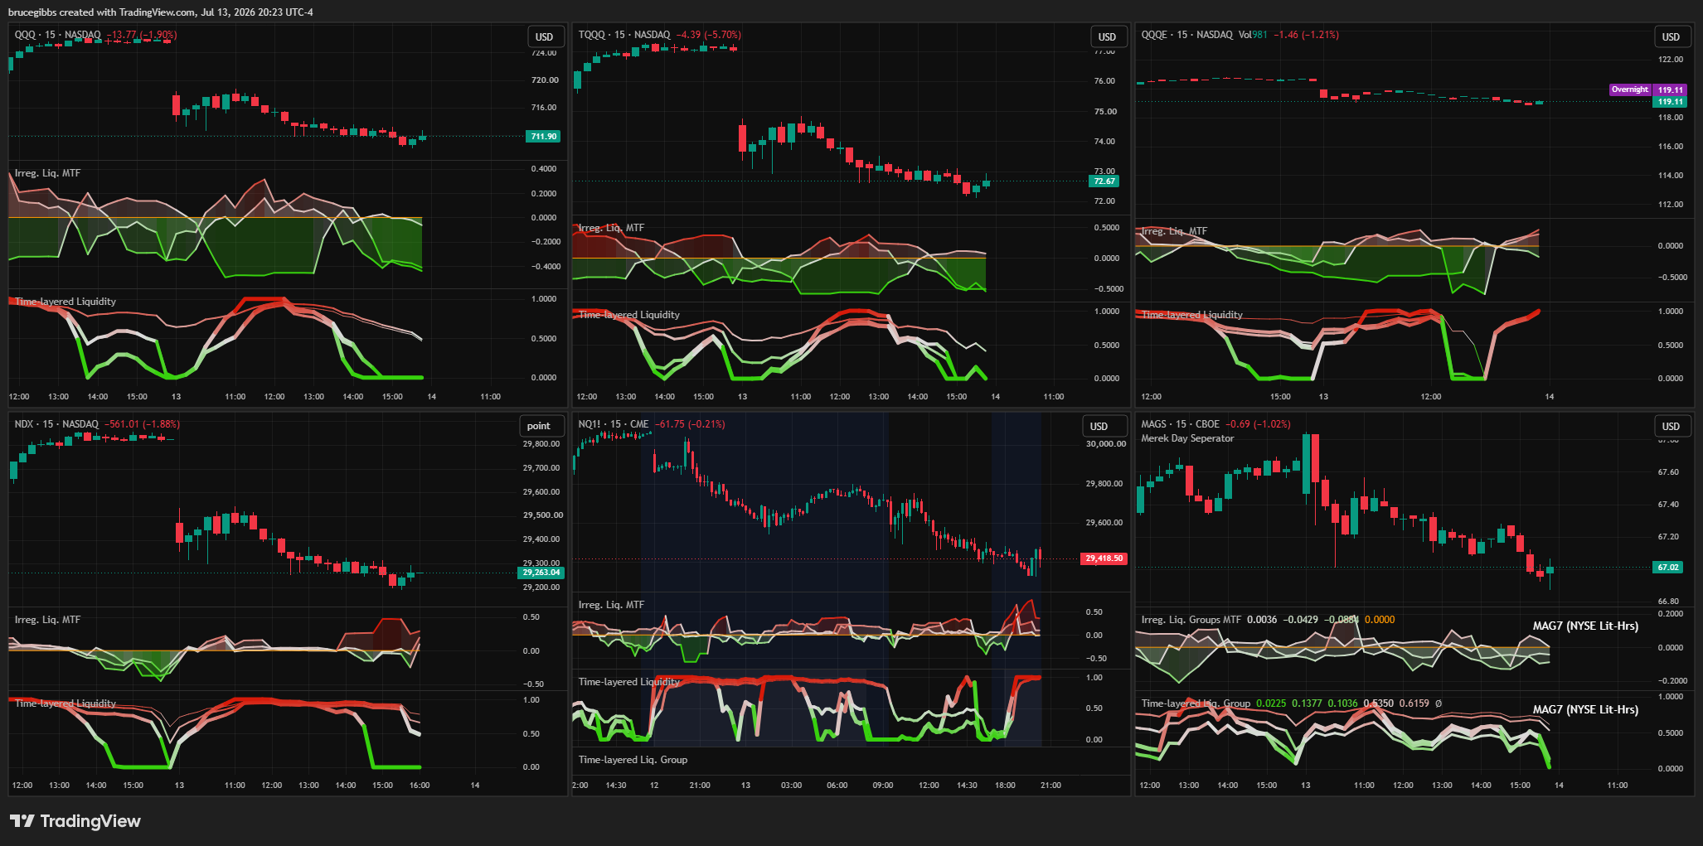Viewport: 1703px width, 846px height.
Task: Click the green 0.1036 value on MAGS
Action: pyautogui.click(x=1342, y=703)
